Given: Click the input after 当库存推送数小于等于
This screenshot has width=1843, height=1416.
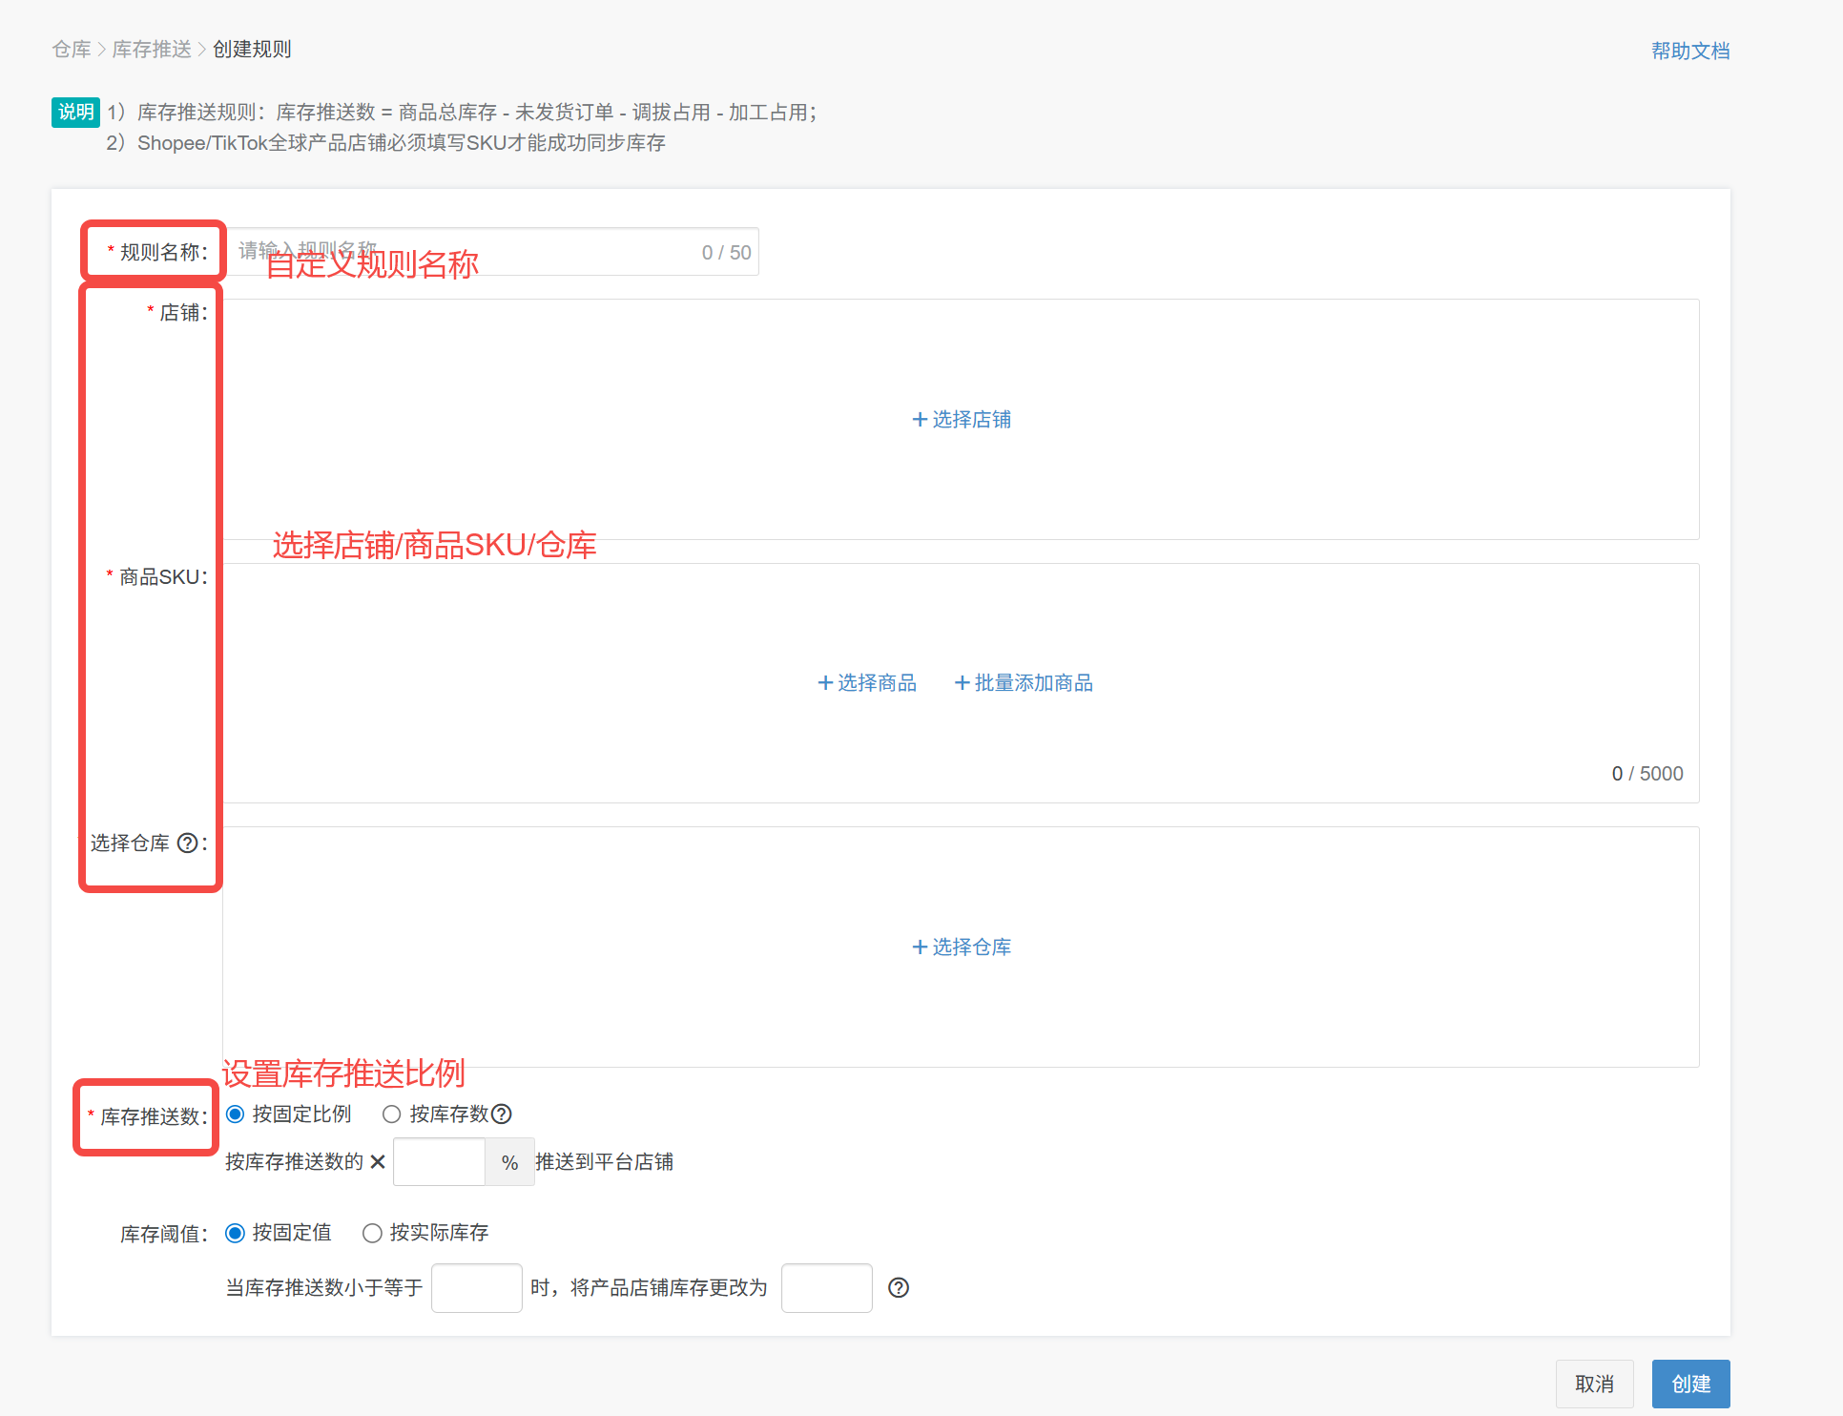Looking at the screenshot, I should pos(476,1287).
